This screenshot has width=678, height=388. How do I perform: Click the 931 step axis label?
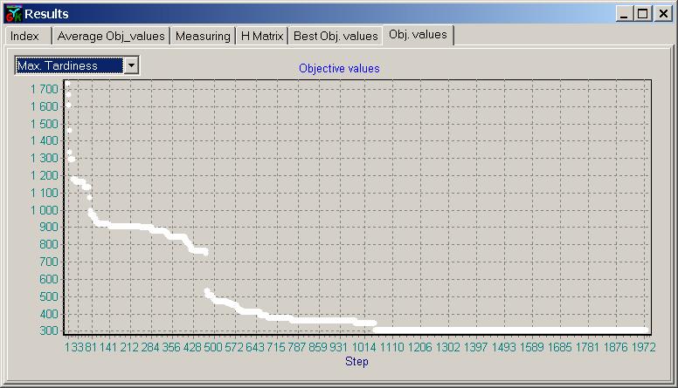click(x=339, y=347)
